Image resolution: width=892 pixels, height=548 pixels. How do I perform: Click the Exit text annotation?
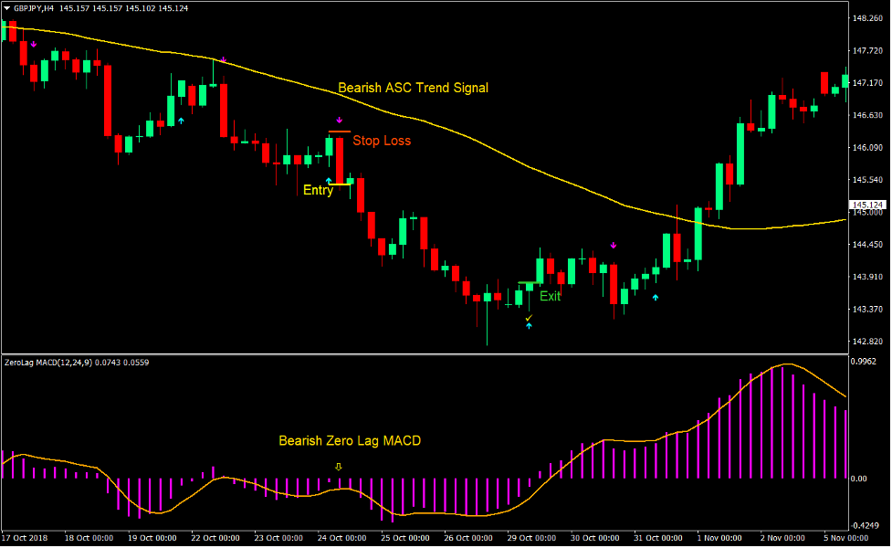(x=551, y=296)
